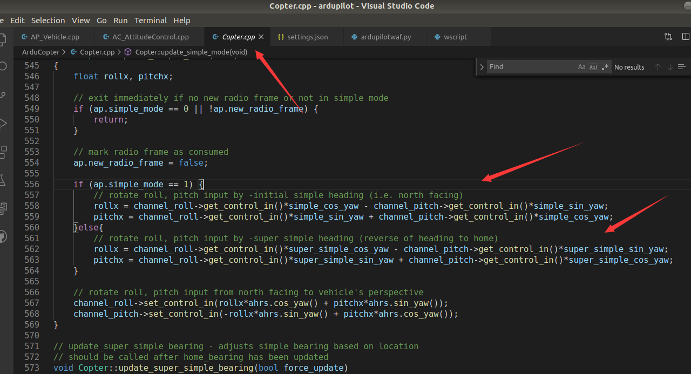691x374 pixels.
Task: Open the Selection menu
Action: point(48,21)
